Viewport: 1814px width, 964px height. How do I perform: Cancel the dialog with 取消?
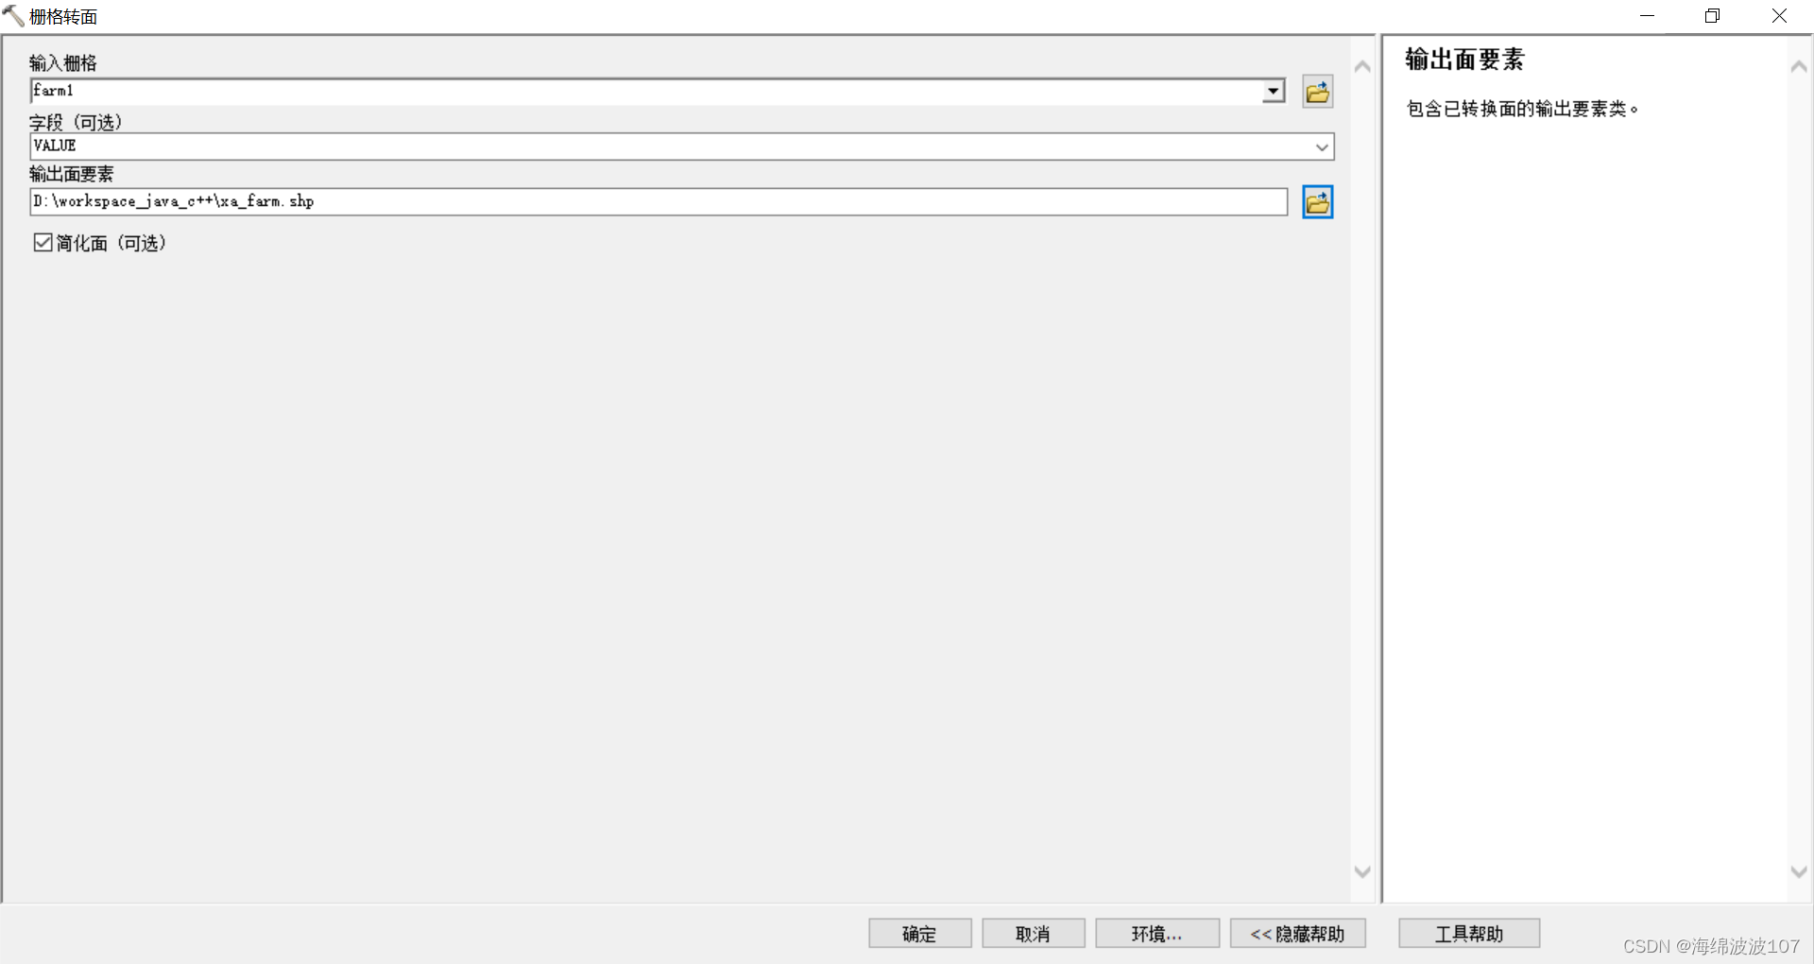[x=1033, y=934]
